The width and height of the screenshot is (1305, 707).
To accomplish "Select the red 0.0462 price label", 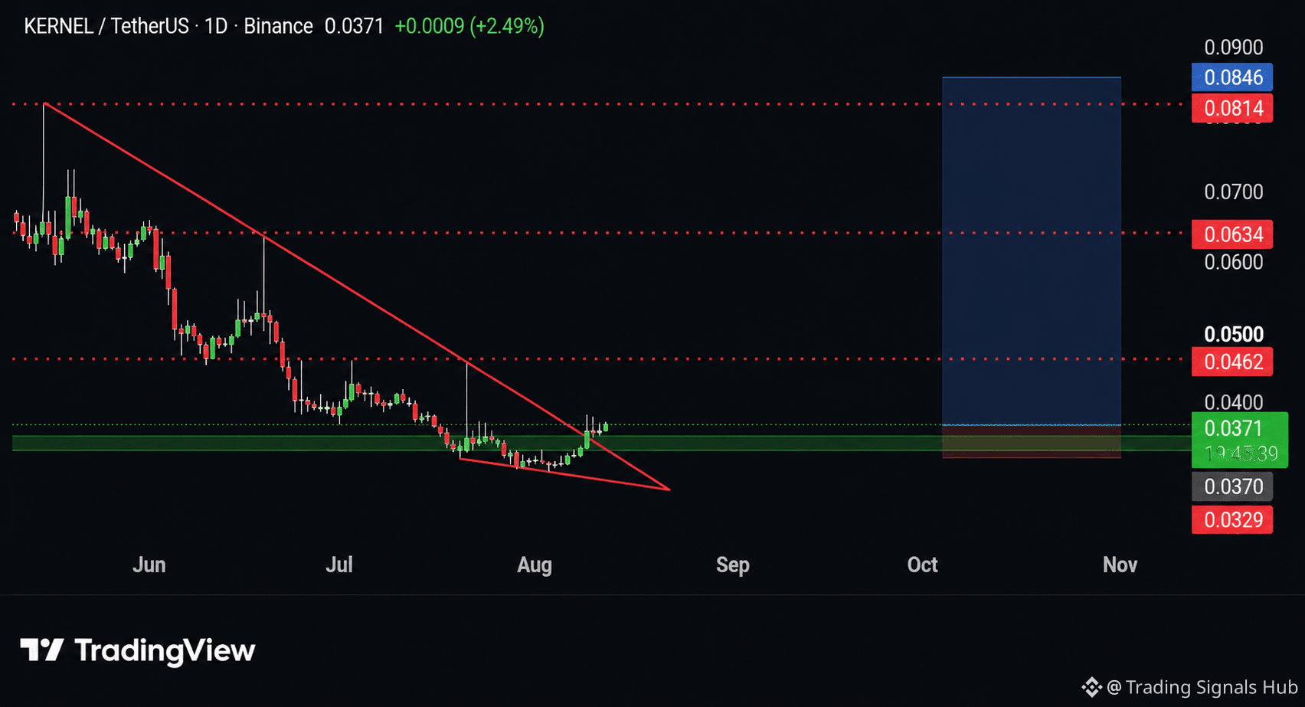I will pos(1232,361).
